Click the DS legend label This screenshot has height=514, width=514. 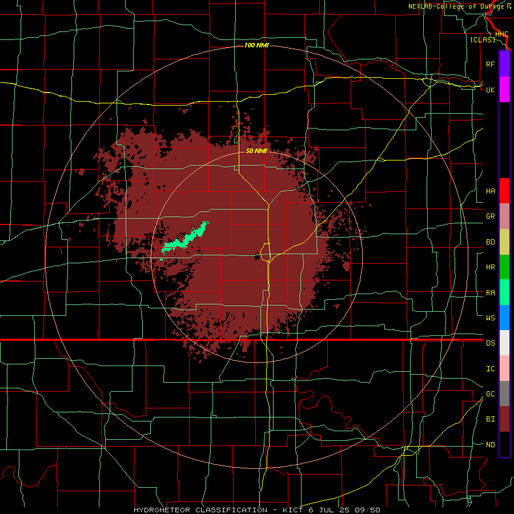point(491,343)
